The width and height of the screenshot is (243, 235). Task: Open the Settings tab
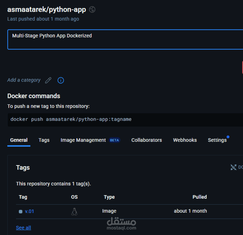click(x=217, y=140)
